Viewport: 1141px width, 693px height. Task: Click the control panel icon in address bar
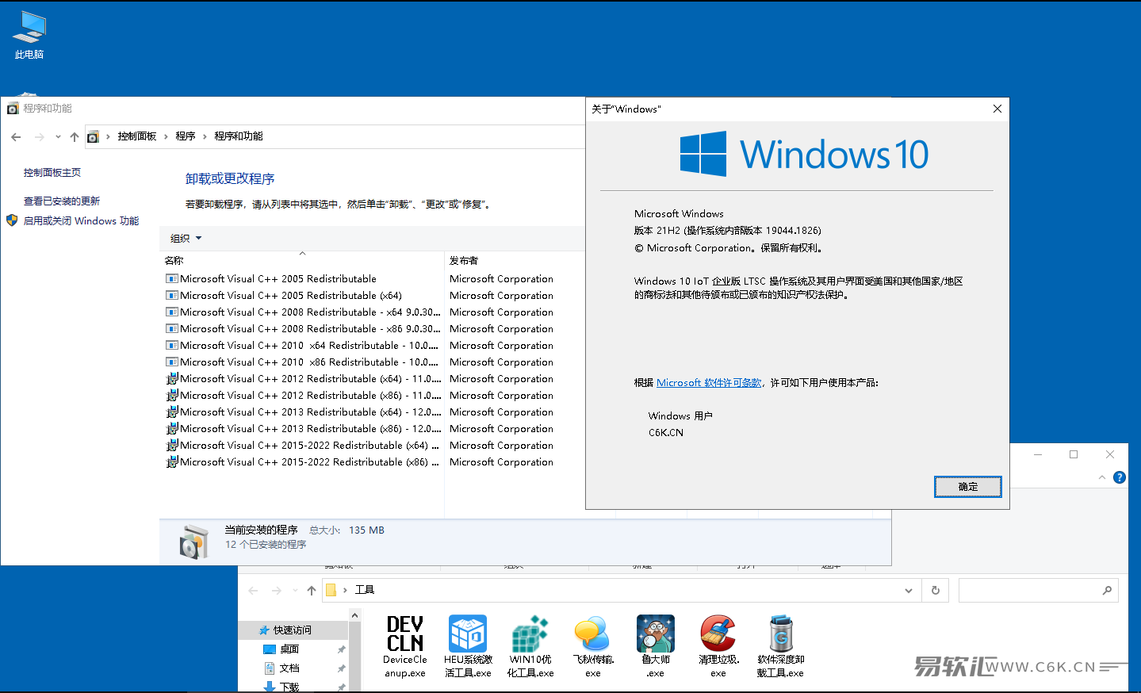(x=93, y=137)
